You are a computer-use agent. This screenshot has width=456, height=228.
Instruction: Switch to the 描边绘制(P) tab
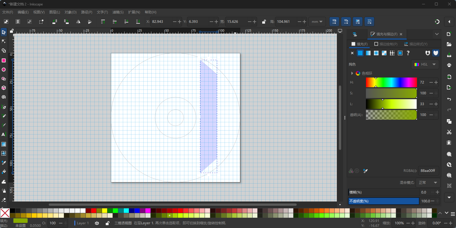[x=386, y=44]
